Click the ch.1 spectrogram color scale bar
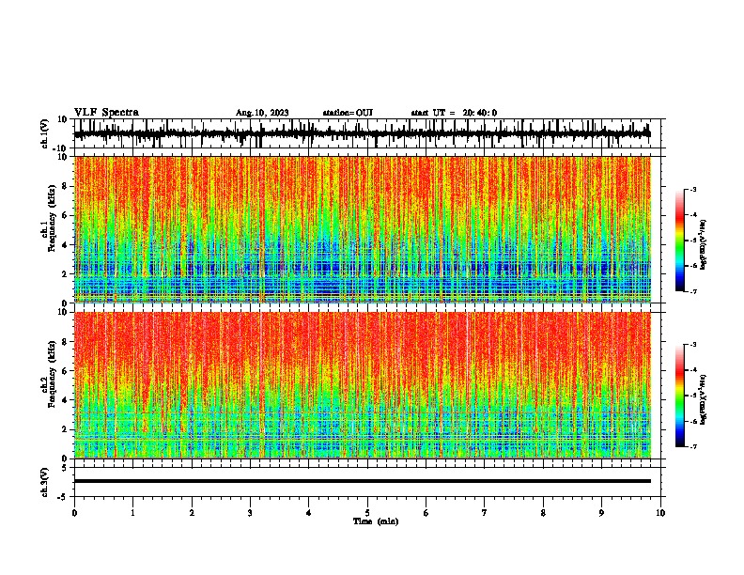744x575 pixels. click(679, 241)
